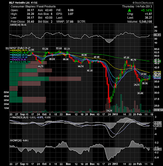Click the EPS value 3.87
Screen dimensions: 163x166
click(71, 14)
